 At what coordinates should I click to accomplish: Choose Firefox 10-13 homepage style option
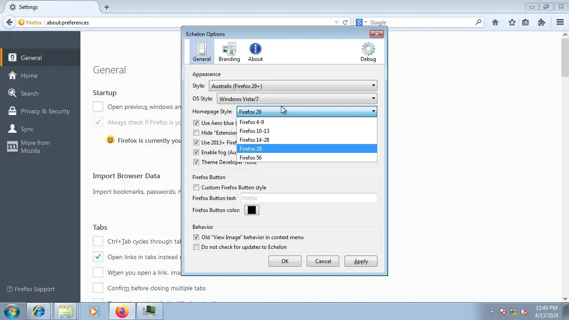(307, 131)
